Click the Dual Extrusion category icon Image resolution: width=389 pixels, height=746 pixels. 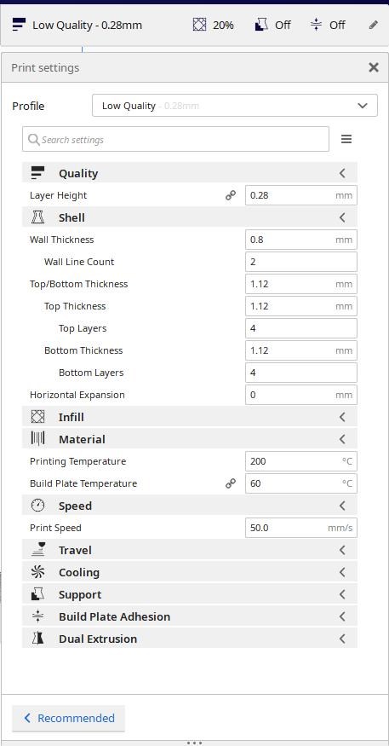pyautogui.click(x=37, y=639)
